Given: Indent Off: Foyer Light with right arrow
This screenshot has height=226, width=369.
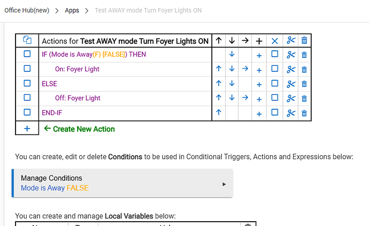Looking at the screenshot, I should (x=245, y=98).
